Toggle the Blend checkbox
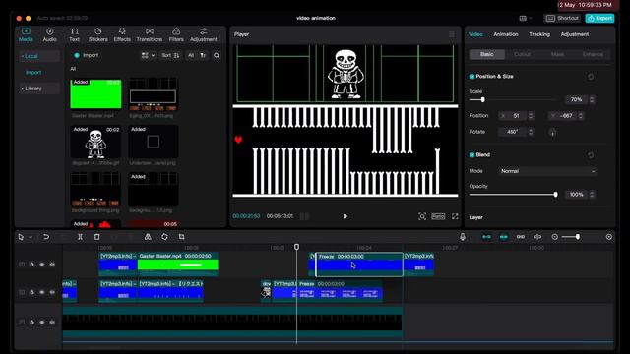The height and width of the screenshot is (354, 630). (x=472, y=155)
